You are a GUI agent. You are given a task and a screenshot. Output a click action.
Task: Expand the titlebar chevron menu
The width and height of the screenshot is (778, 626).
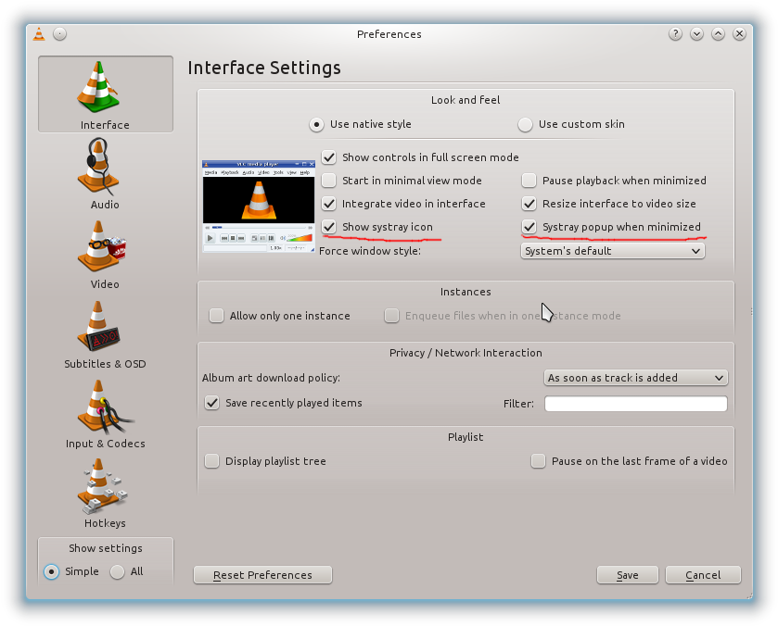pos(696,33)
